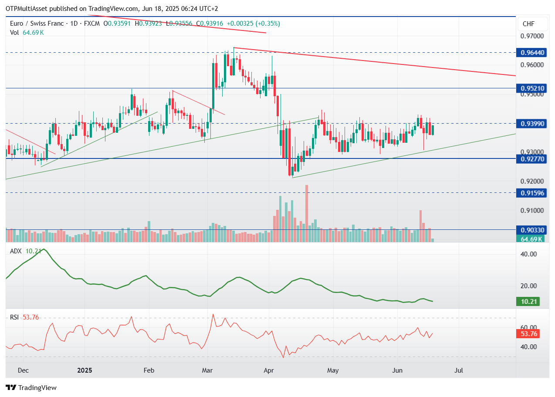This screenshot has width=555, height=397.
Task: Click the +0.00325 (+0.35%) change value
Action: (x=254, y=24)
